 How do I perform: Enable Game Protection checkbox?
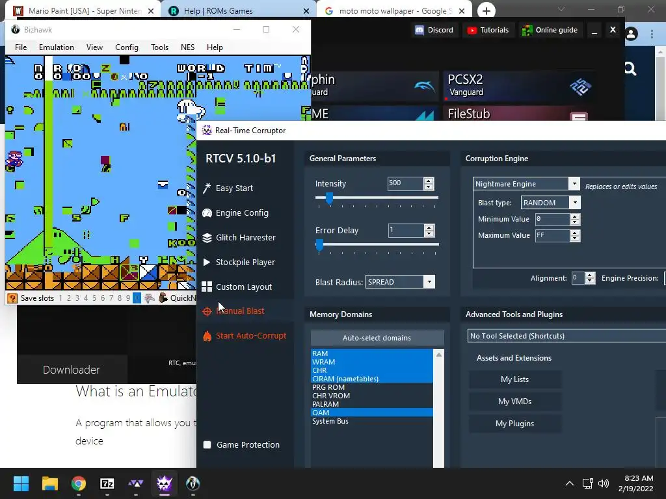tap(207, 444)
